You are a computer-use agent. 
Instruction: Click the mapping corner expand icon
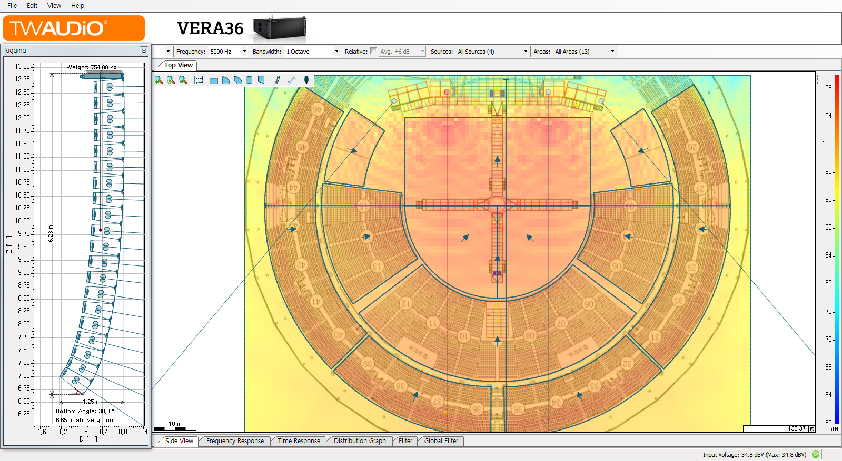tap(812, 429)
